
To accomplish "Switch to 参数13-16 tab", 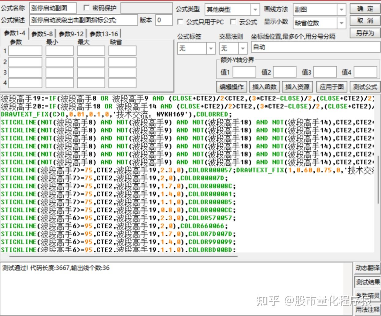I will [104, 34].
